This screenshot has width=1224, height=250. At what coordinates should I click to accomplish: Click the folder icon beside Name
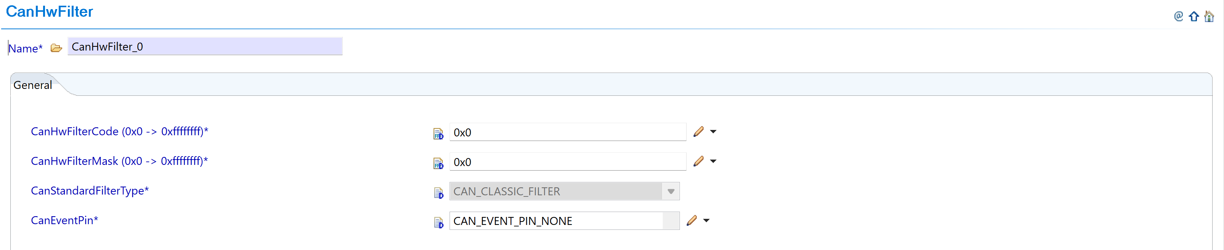56,47
